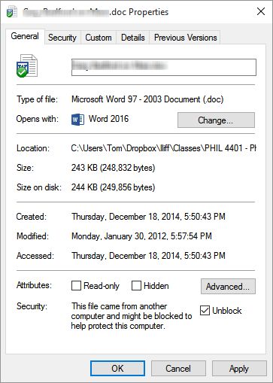Open the Custom tab
The width and height of the screenshot is (273, 383).
tap(99, 38)
